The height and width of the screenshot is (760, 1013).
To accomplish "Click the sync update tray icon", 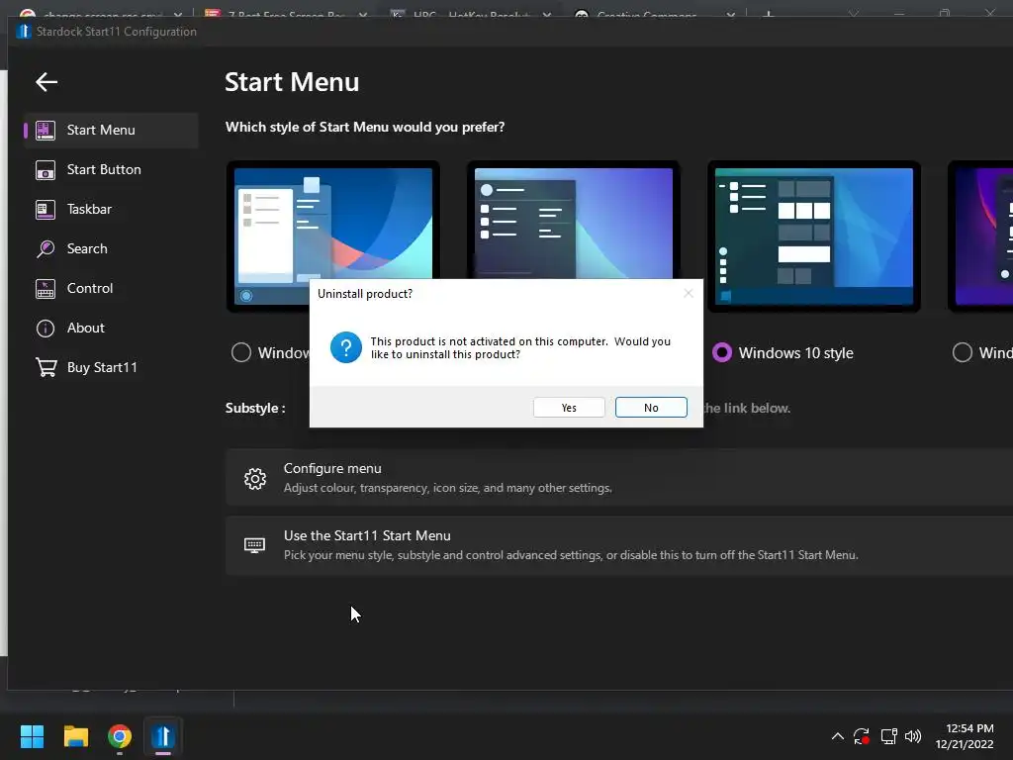I will (x=862, y=736).
